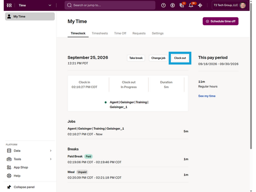
Task: Click the AI sparkle icon
Action: [x=200, y=5]
